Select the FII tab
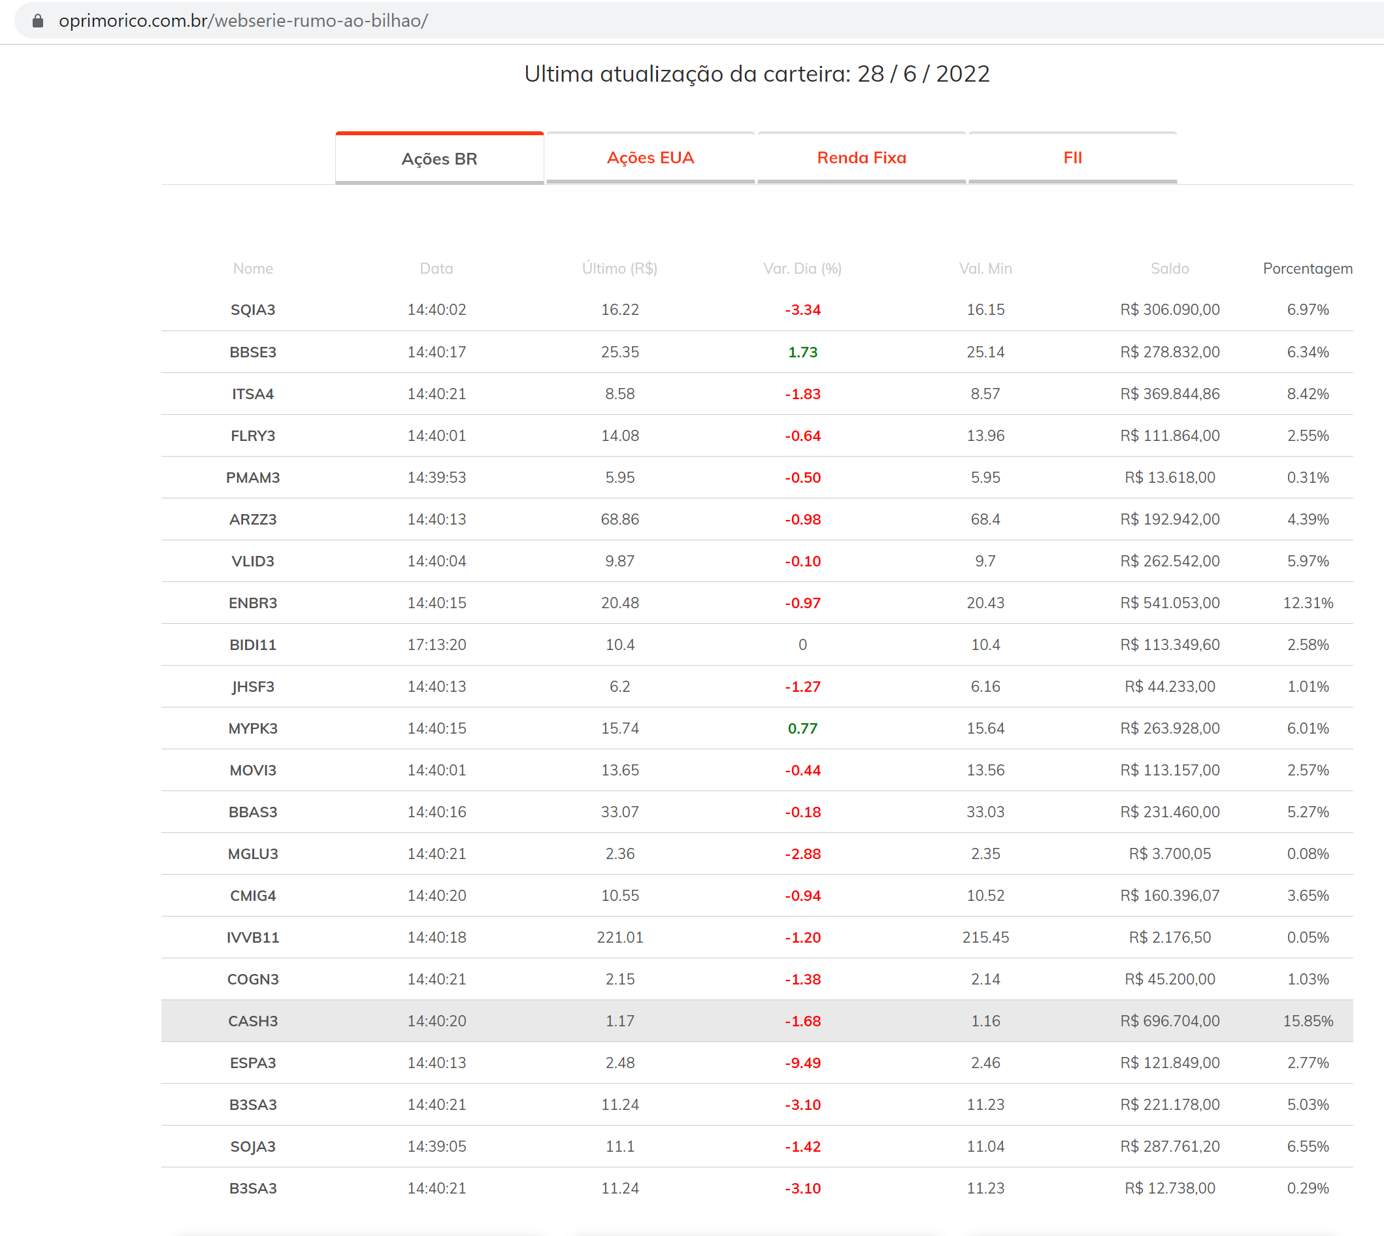The width and height of the screenshot is (1384, 1236). pyautogui.click(x=1072, y=157)
